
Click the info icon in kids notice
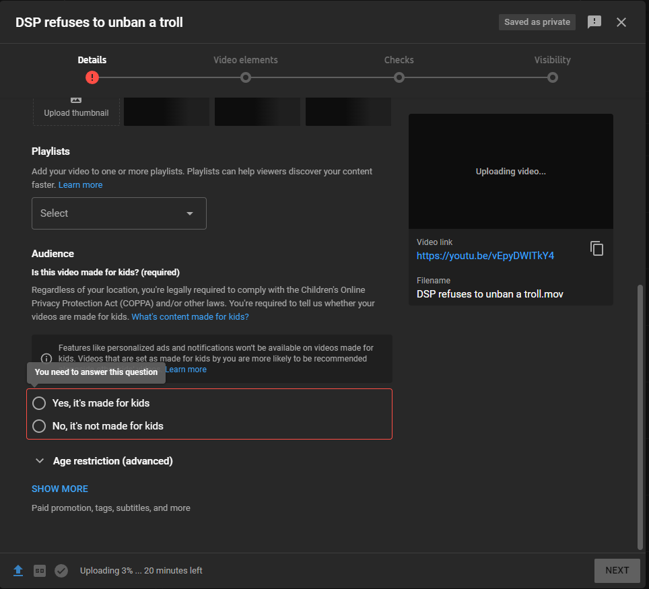click(46, 359)
